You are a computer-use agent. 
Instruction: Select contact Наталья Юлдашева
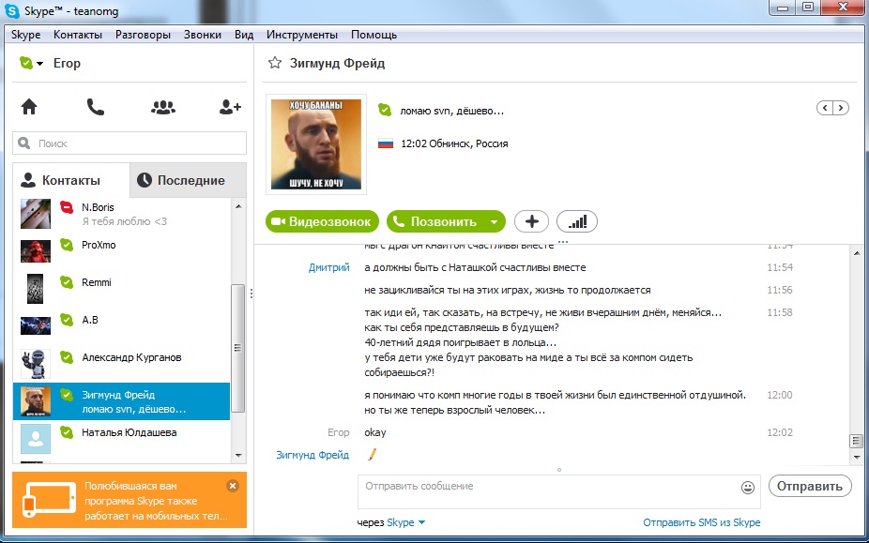pyautogui.click(x=121, y=439)
